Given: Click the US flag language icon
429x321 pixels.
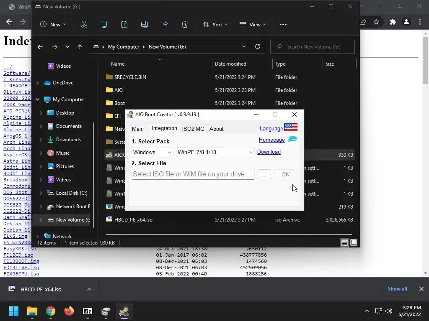Looking at the screenshot, I should (291, 127).
